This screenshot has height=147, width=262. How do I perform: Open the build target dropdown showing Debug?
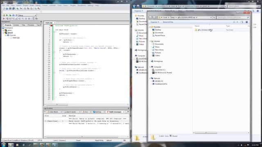pyautogui.click(x=27, y=16)
